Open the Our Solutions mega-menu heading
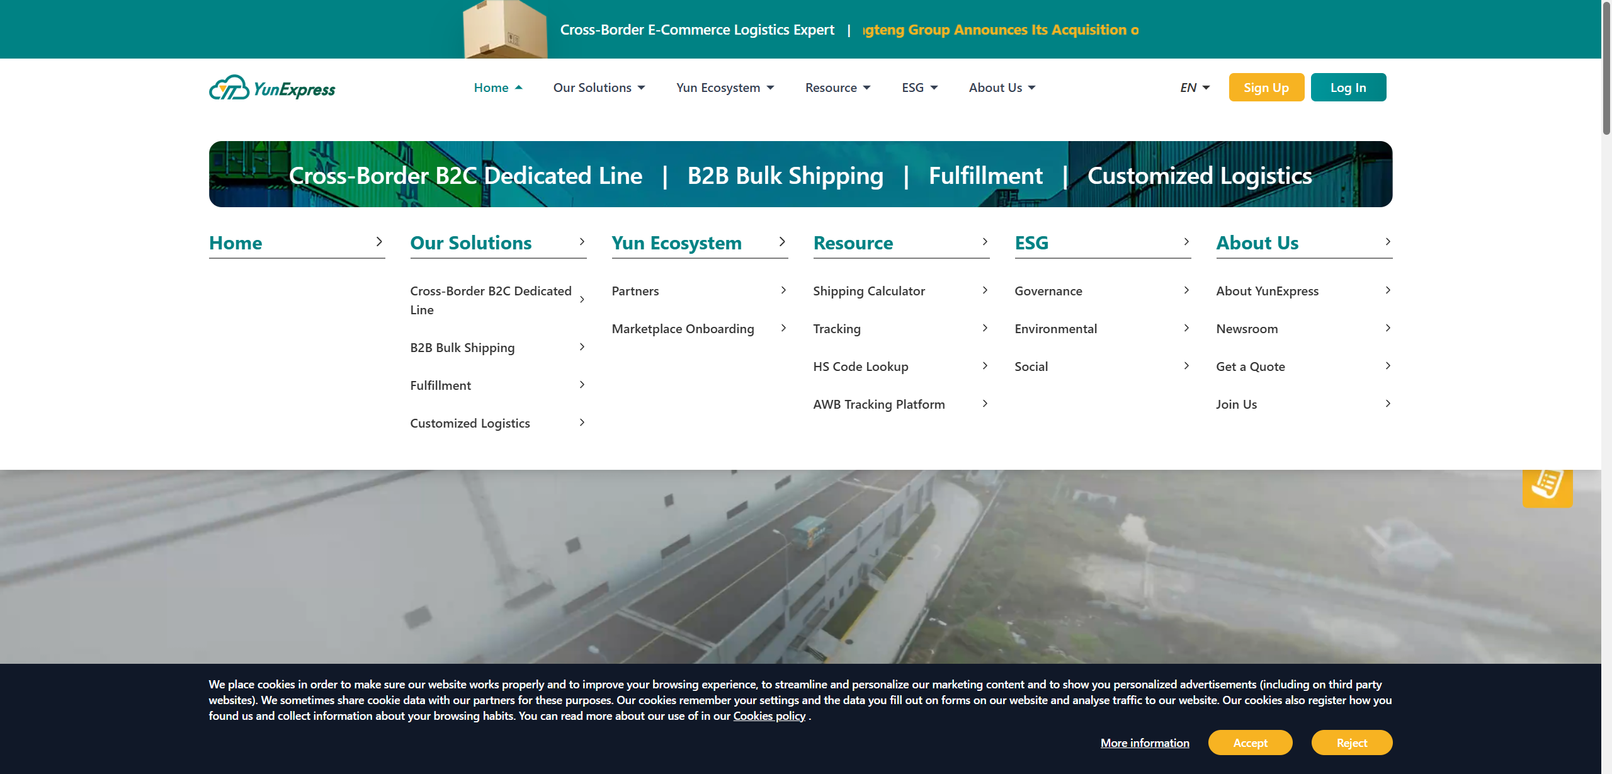The height and width of the screenshot is (774, 1612). 471,243
